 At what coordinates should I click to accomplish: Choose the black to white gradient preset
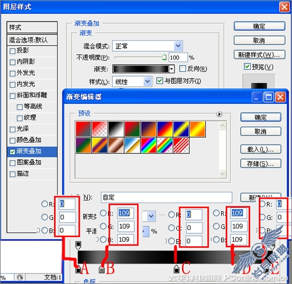(116, 129)
